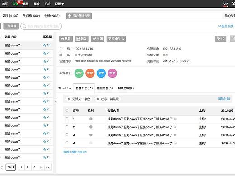This screenshot has height=176, width=235.
Task: Switch to the TimeLine tab
Action: [65, 88]
